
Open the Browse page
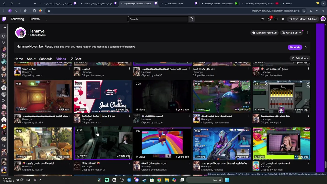click(34, 19)
